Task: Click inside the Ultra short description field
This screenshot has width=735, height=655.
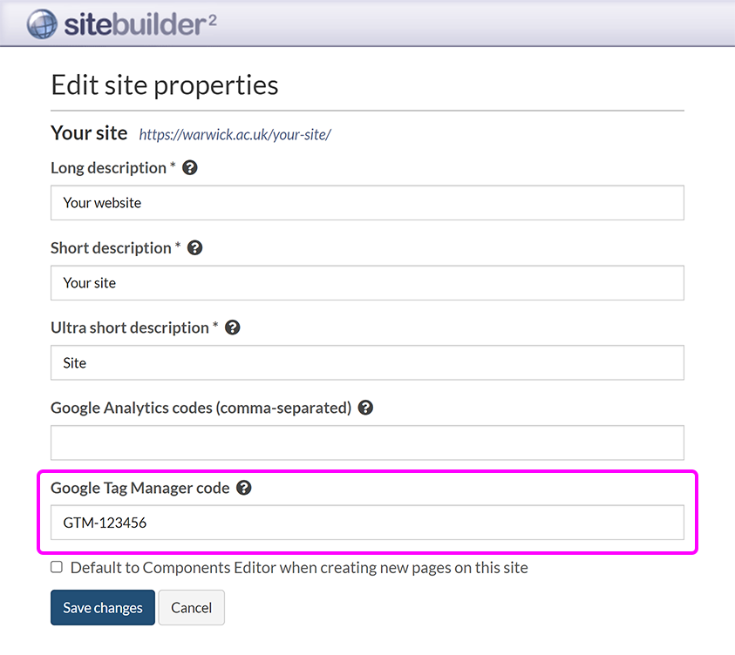Action: pyautogui.click(x=366, y=362)
